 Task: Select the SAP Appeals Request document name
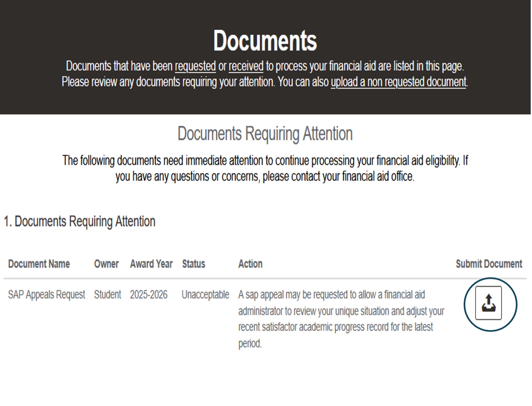[x=46, y=294]
